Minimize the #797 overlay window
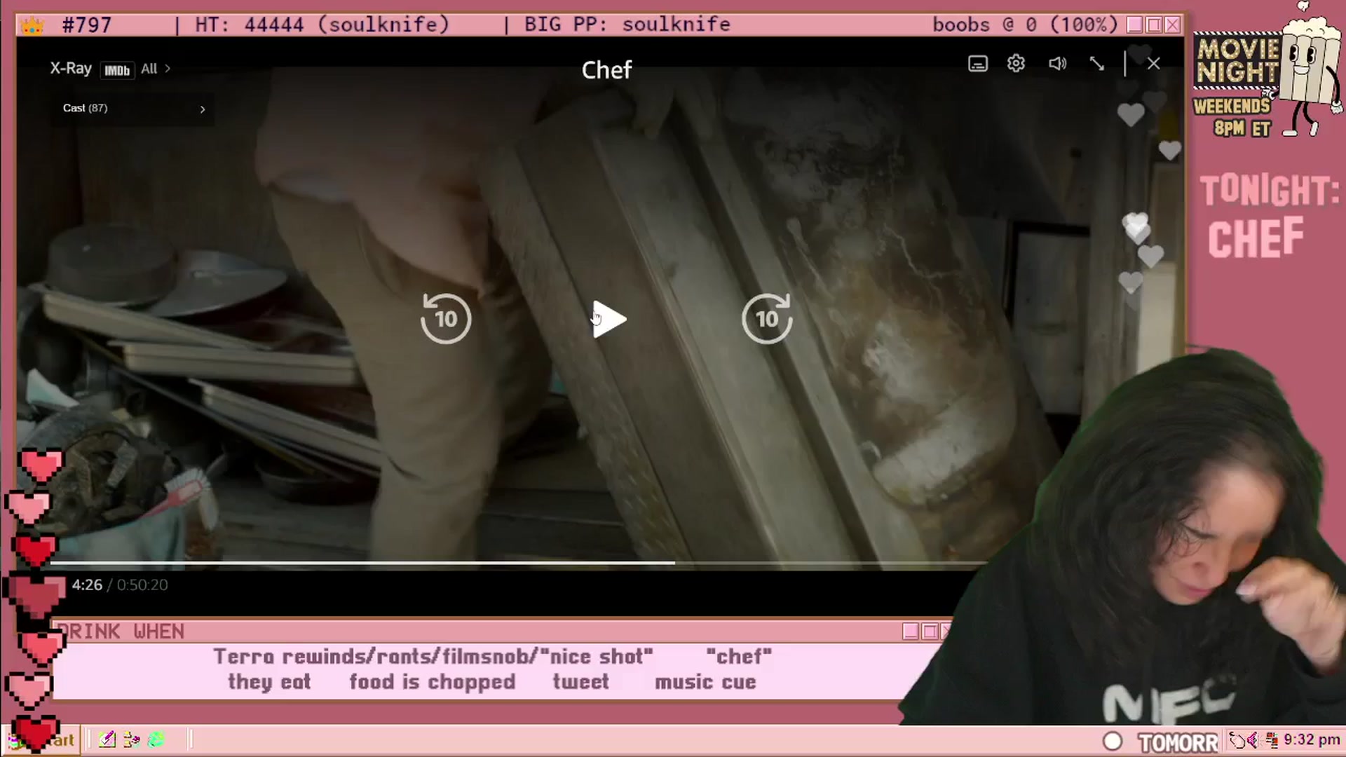1346x757 pixels. (1134, 25)
